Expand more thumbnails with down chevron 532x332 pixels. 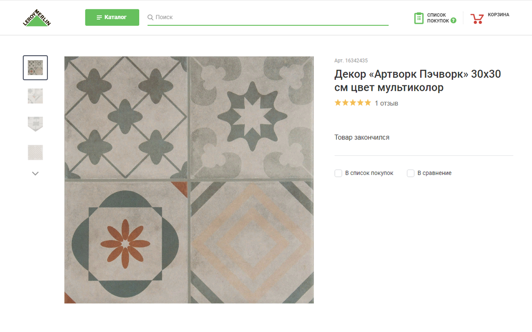pyautogui.click(x=35, y=174)
